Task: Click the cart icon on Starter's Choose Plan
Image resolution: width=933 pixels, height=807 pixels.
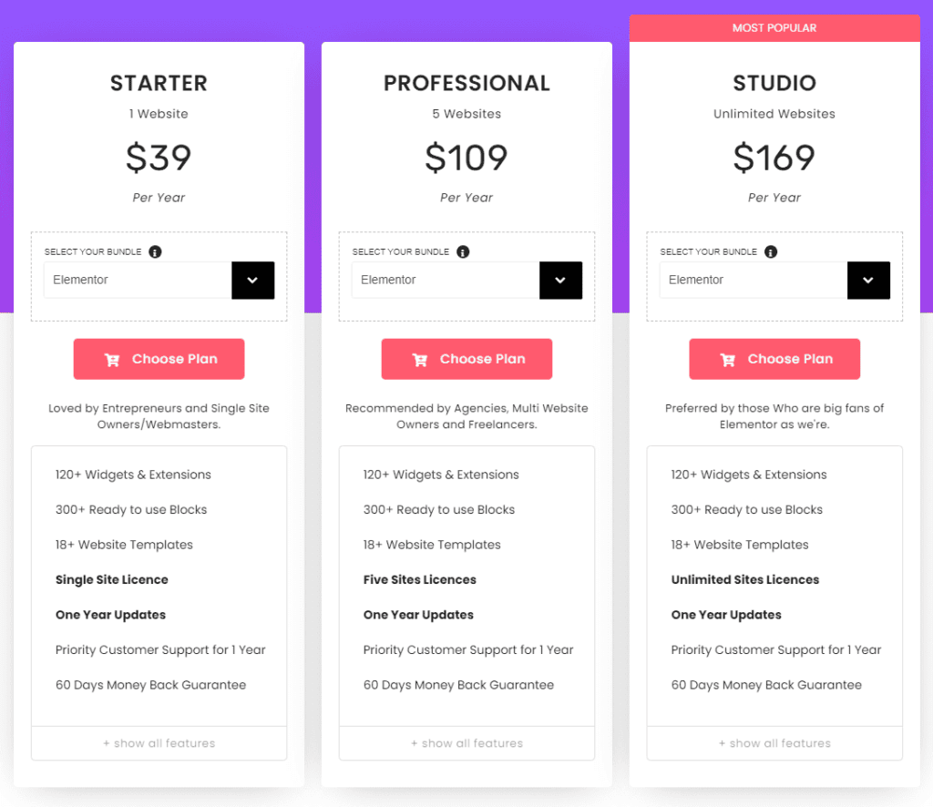Action: click(112, 360)
